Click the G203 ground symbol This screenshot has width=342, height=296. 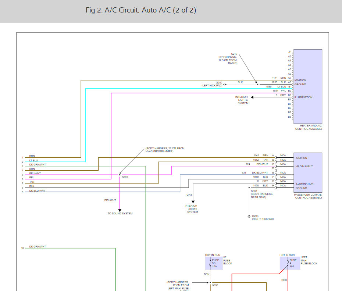pyautogui.click(x=249, y=216)
